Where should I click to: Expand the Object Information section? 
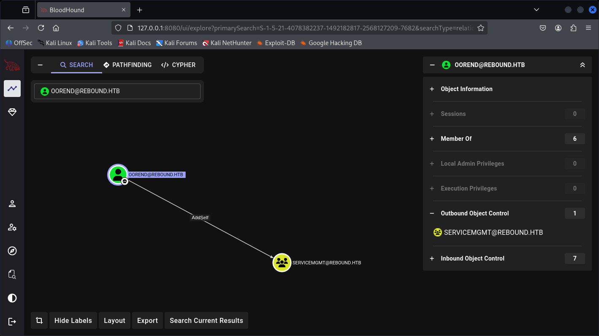pos(466,89)
